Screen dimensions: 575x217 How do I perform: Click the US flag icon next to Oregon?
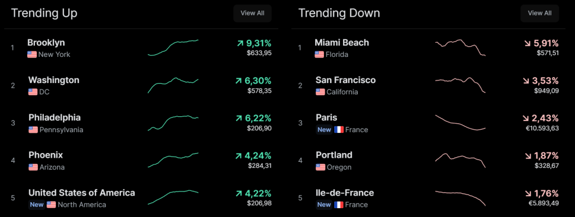pos(320,167)
